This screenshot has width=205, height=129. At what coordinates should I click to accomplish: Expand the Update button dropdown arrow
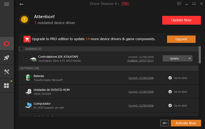click(x=190, y=58)
